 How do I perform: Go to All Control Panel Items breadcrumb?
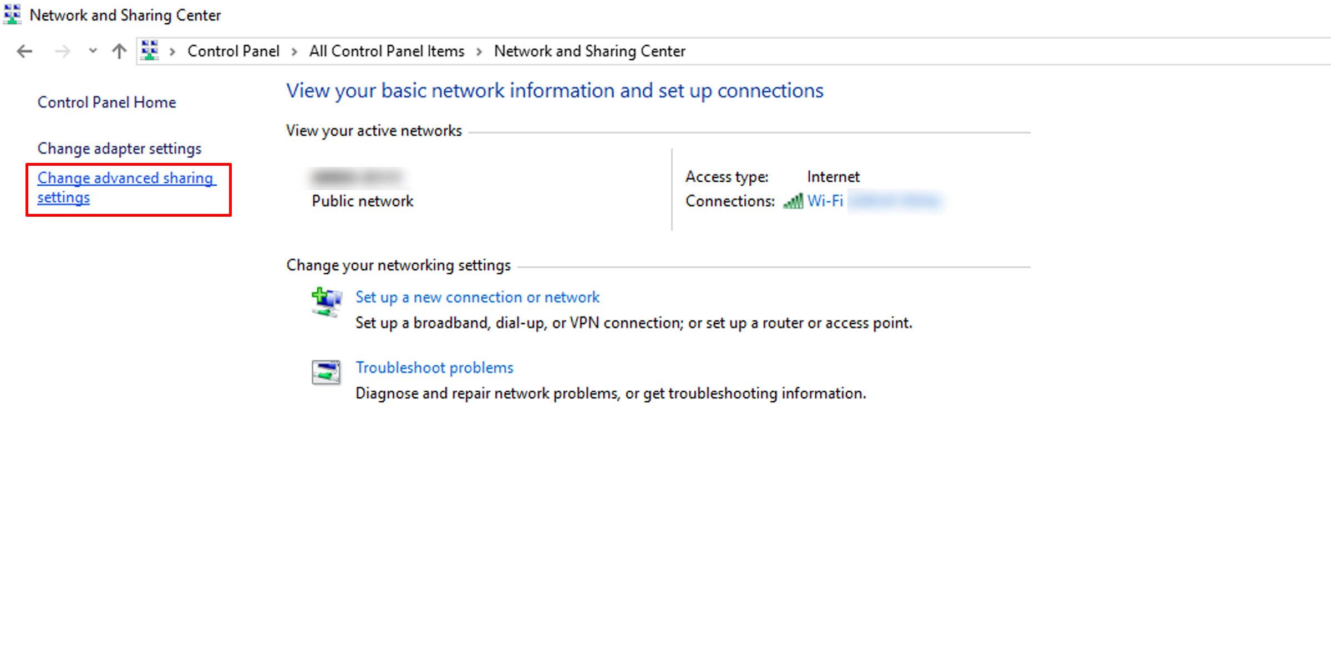387,51
